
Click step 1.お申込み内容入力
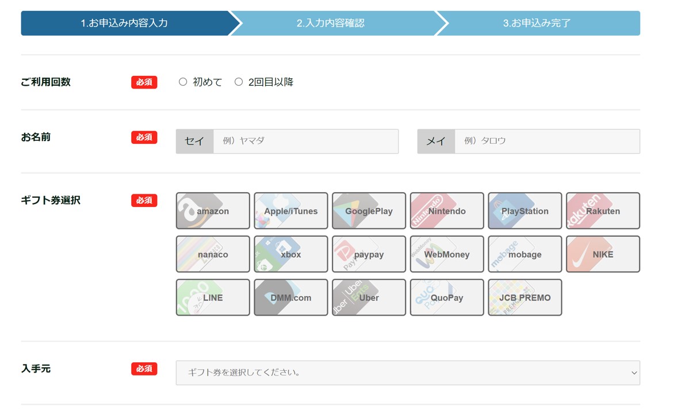coord(124,23)
